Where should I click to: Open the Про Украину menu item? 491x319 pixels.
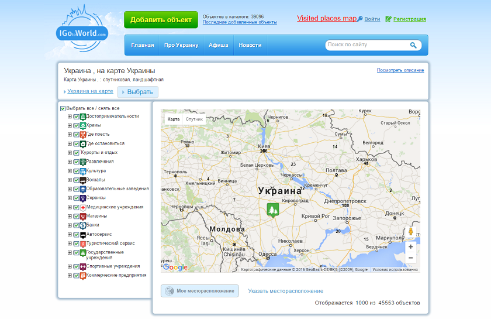point(181,45)
